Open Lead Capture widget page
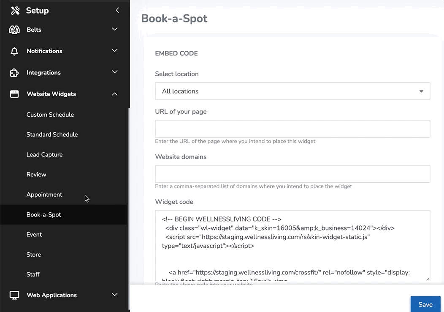The image size is (444, 312). click(x=44, y=155)
